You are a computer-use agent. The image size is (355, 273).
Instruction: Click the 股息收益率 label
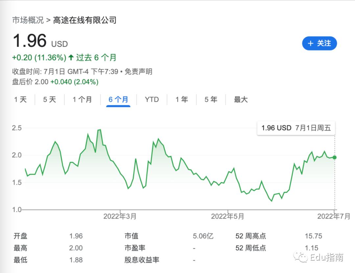click(142, 260)
